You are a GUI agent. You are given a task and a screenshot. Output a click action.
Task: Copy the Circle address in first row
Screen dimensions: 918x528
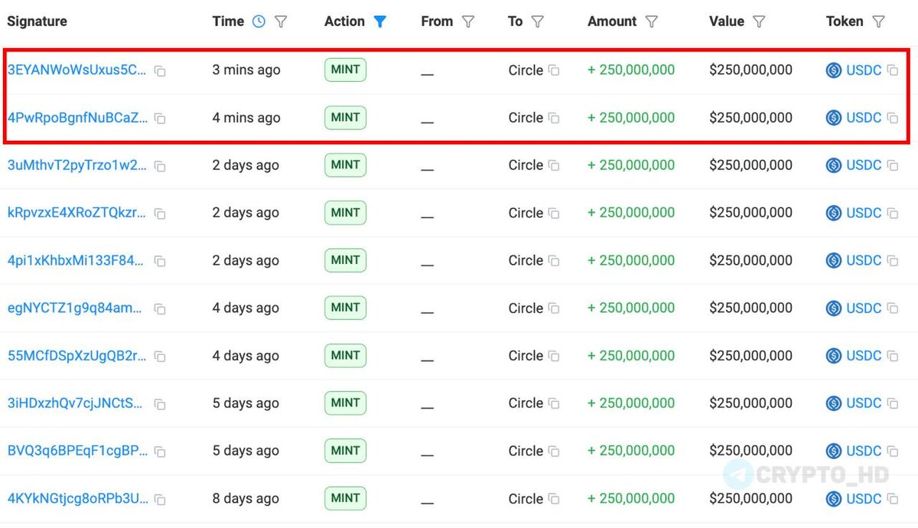point(554,70)
